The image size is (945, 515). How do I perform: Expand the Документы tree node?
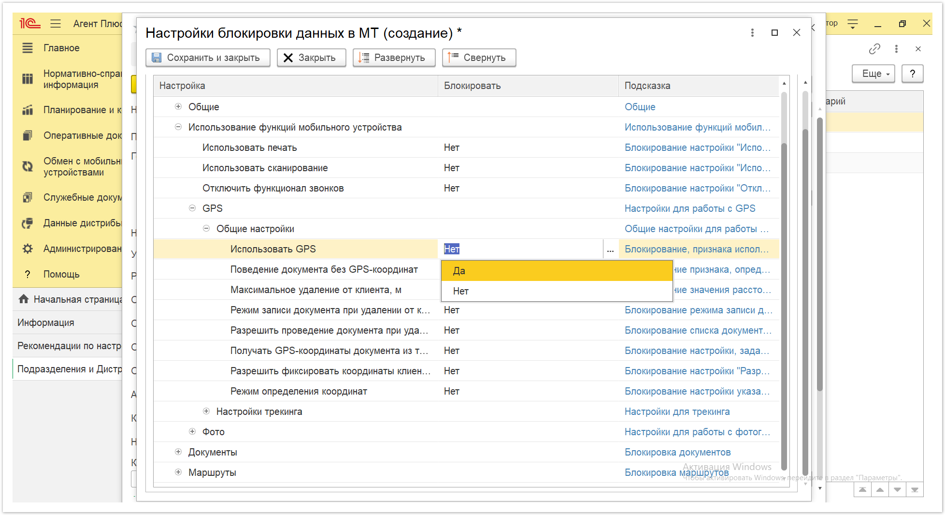[178, 452]
